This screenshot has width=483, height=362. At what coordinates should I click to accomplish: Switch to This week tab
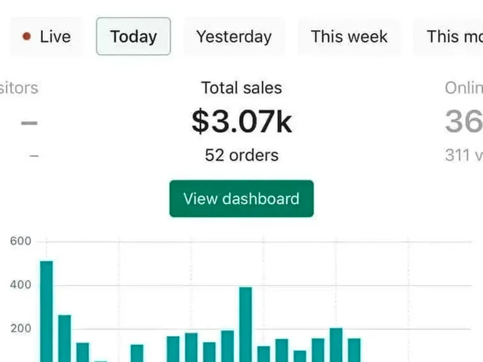coord(349,37)
